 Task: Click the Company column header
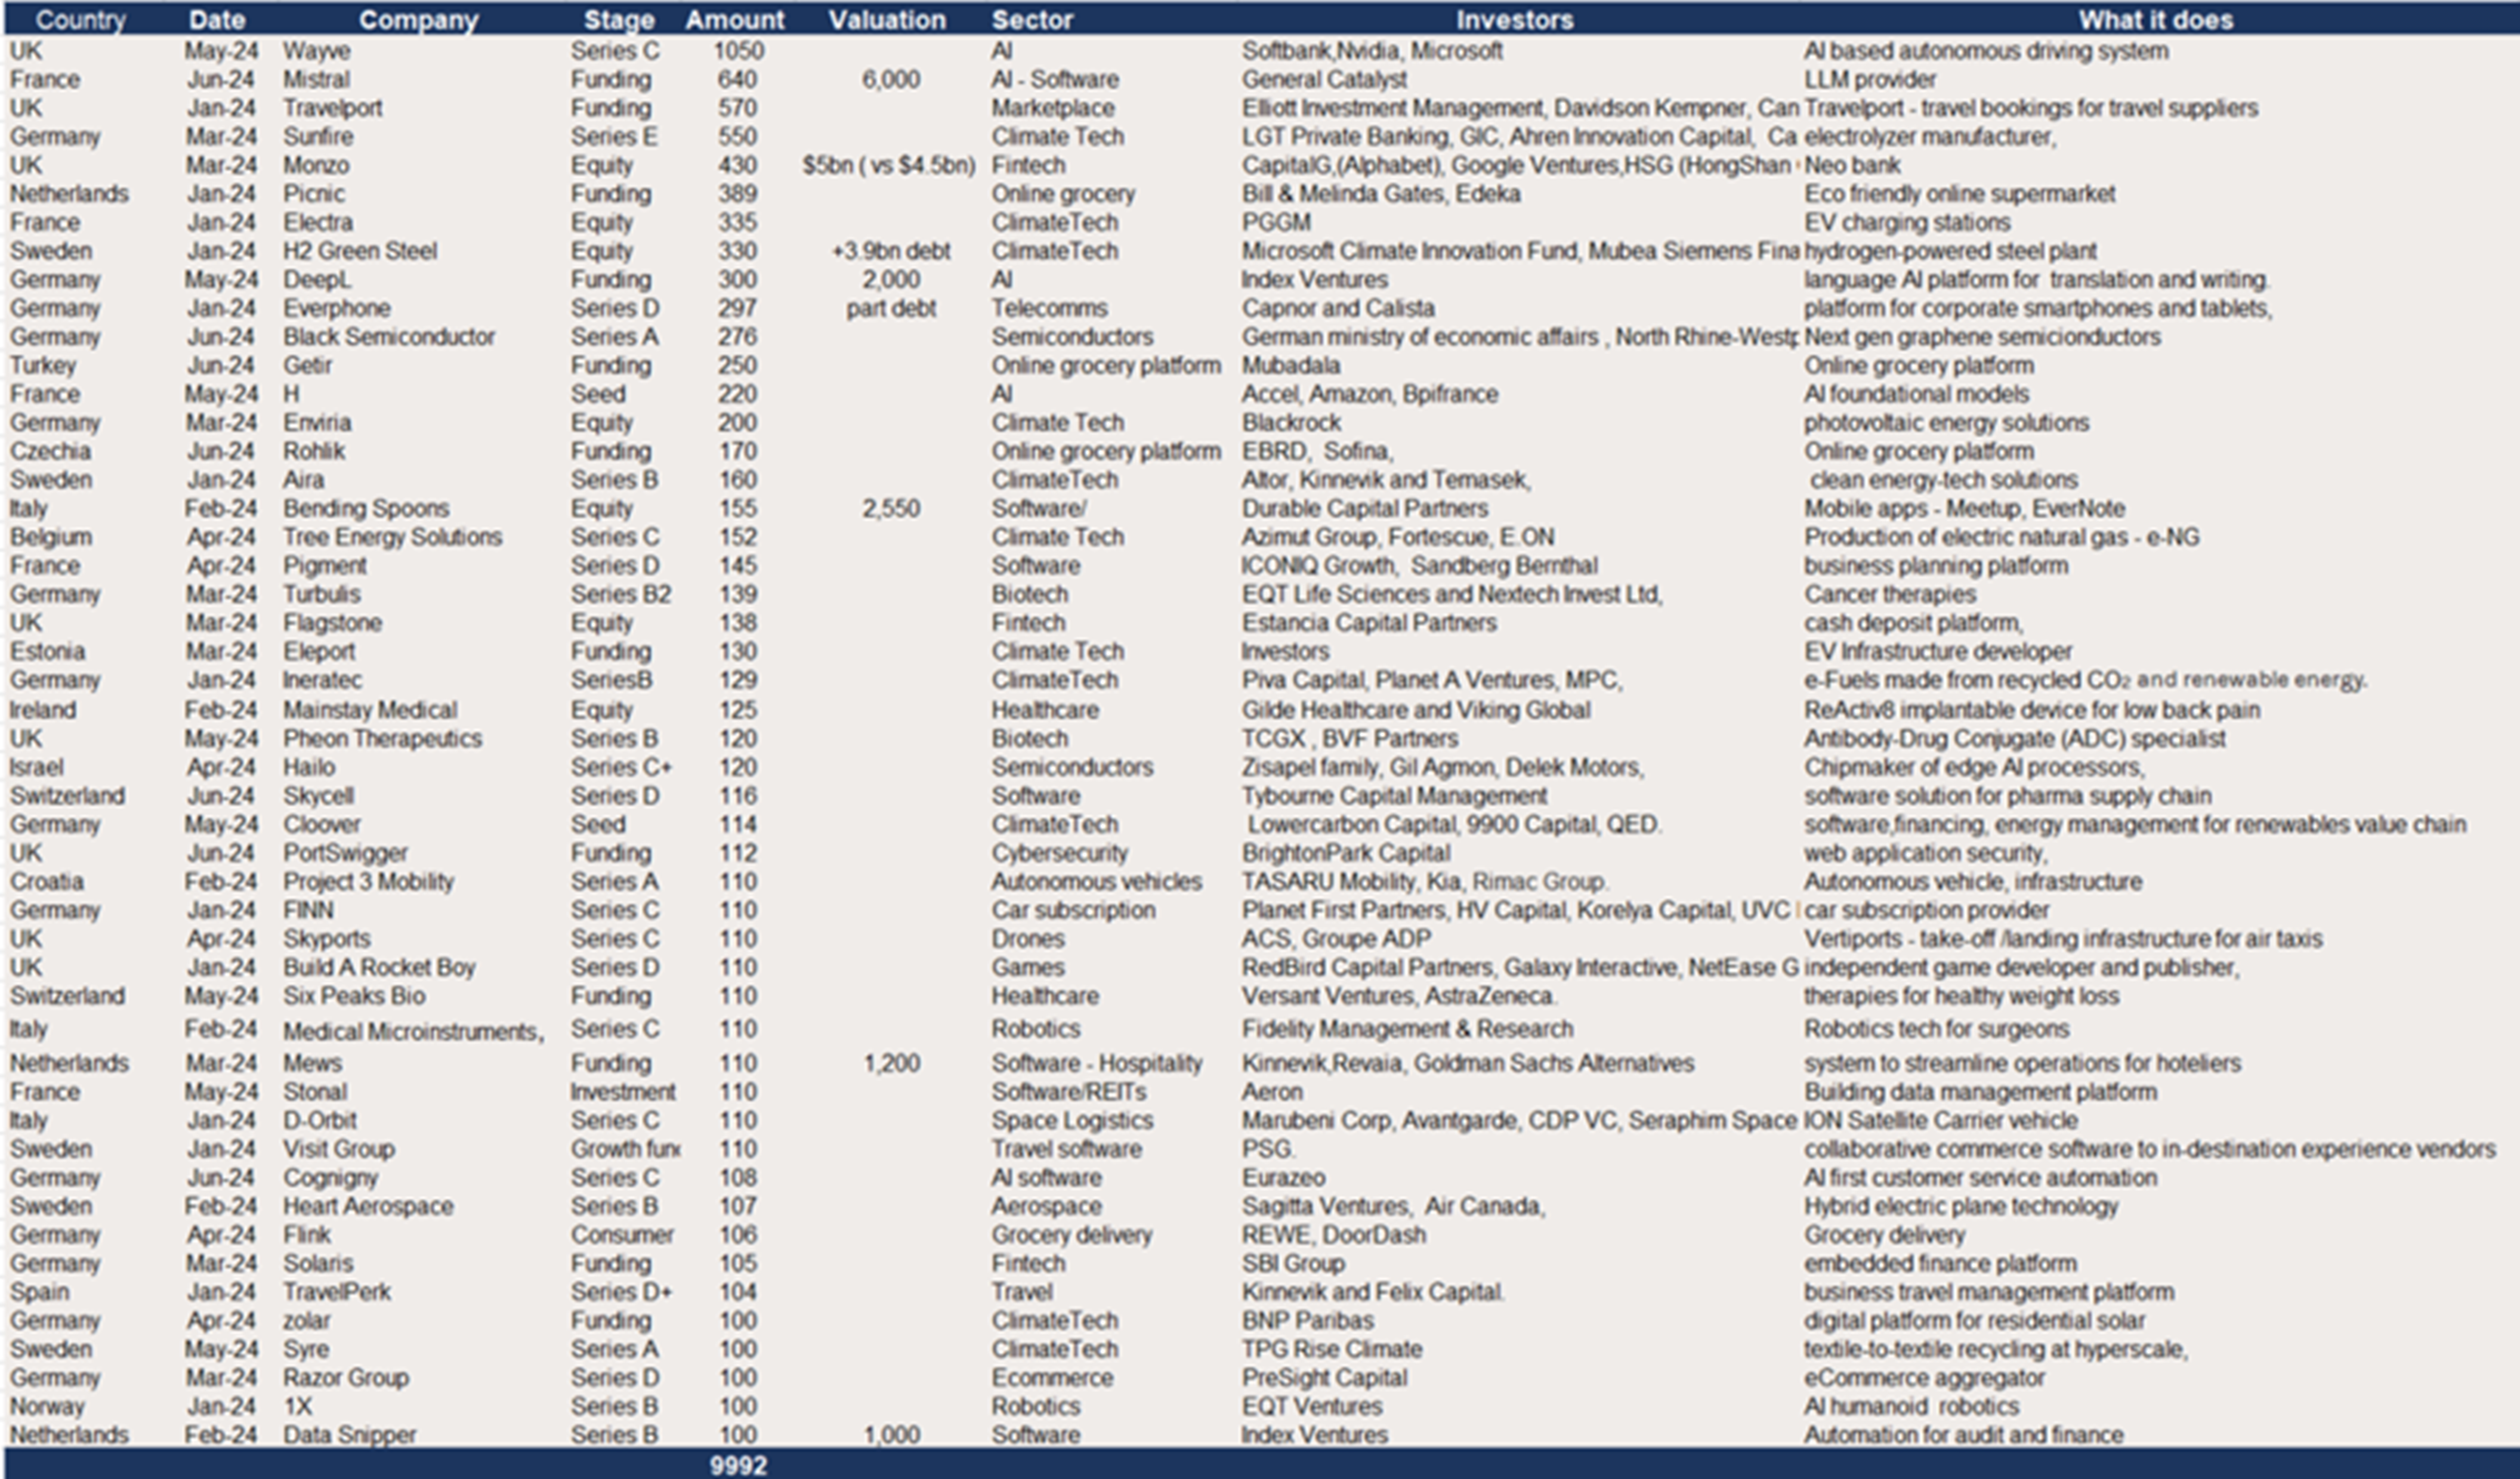tap(419, 20)
